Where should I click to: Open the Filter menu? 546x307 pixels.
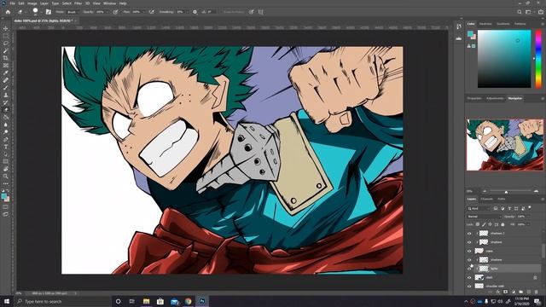point(78,3)
